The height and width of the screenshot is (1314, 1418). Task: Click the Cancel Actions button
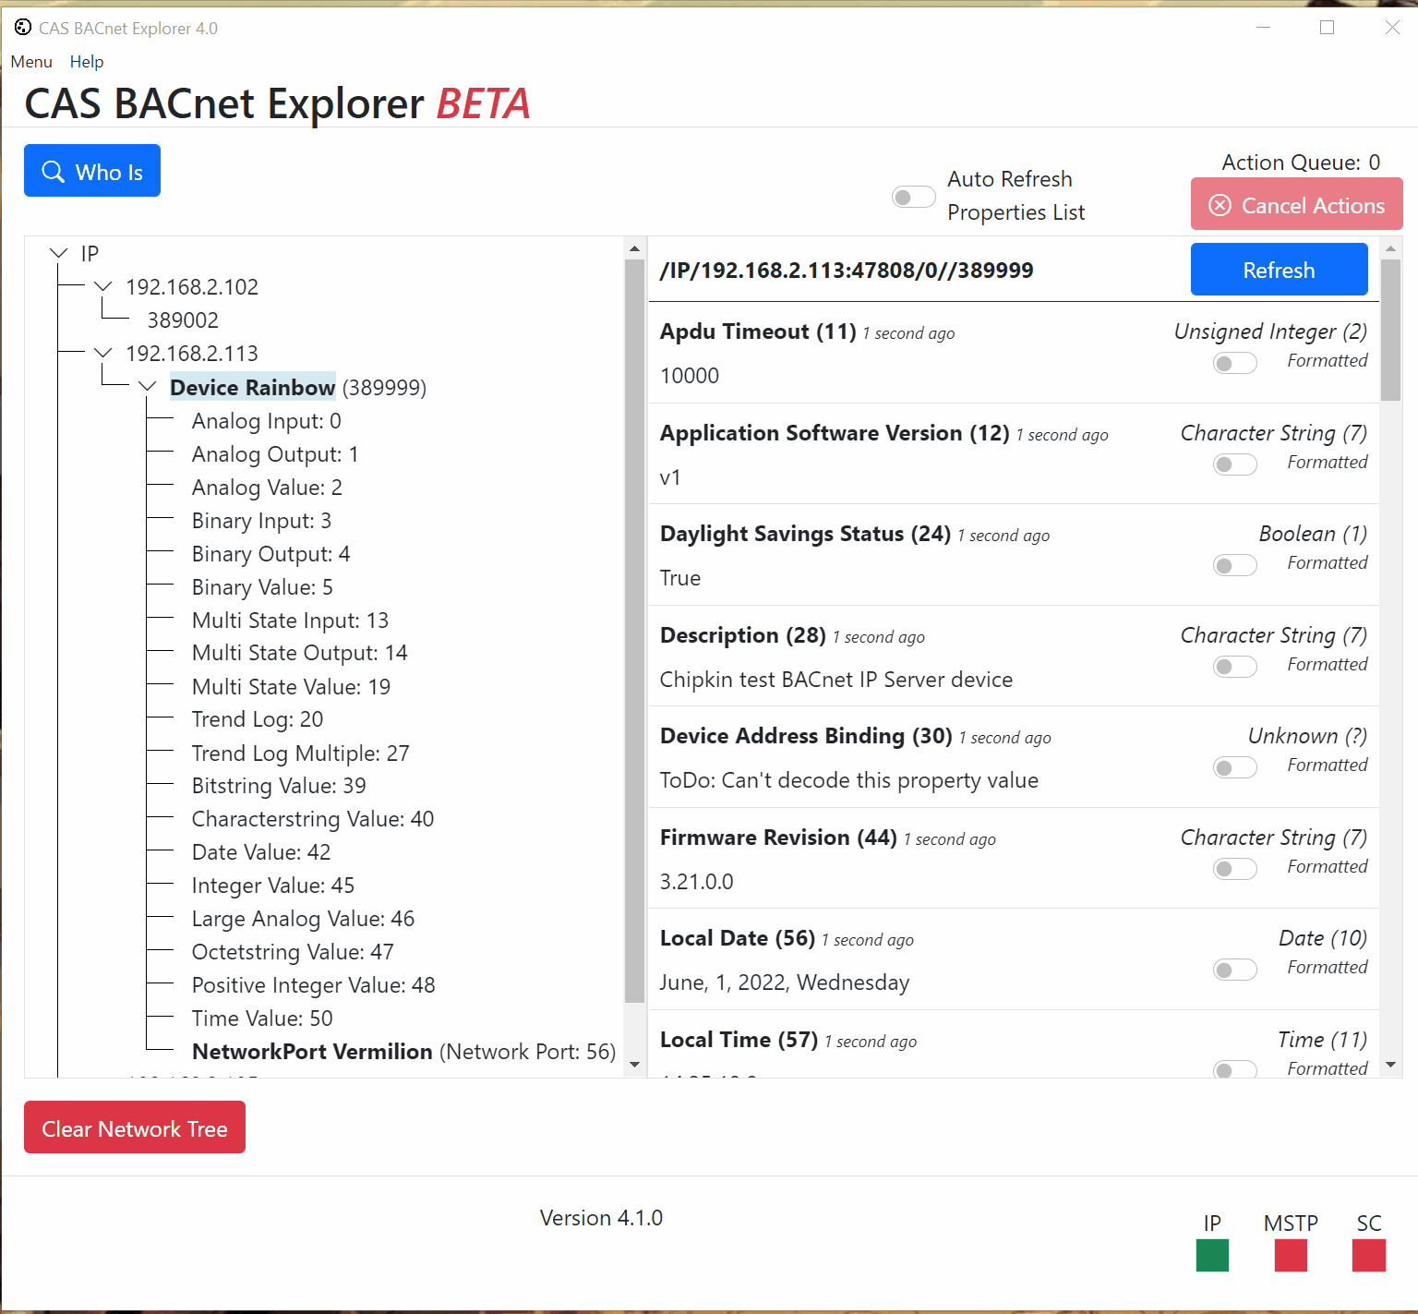(1297, 204)
